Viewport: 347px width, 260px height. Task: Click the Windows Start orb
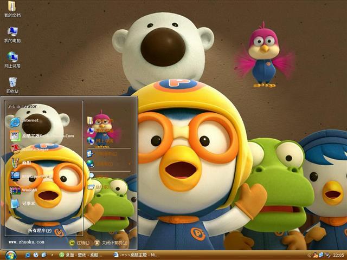[x=11, y=255]
